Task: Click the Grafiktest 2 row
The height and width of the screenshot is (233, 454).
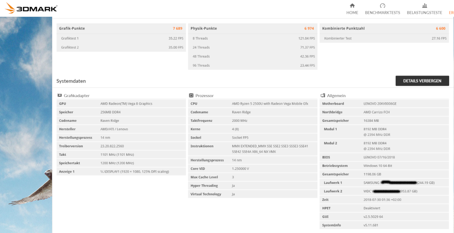Action: 121,47
